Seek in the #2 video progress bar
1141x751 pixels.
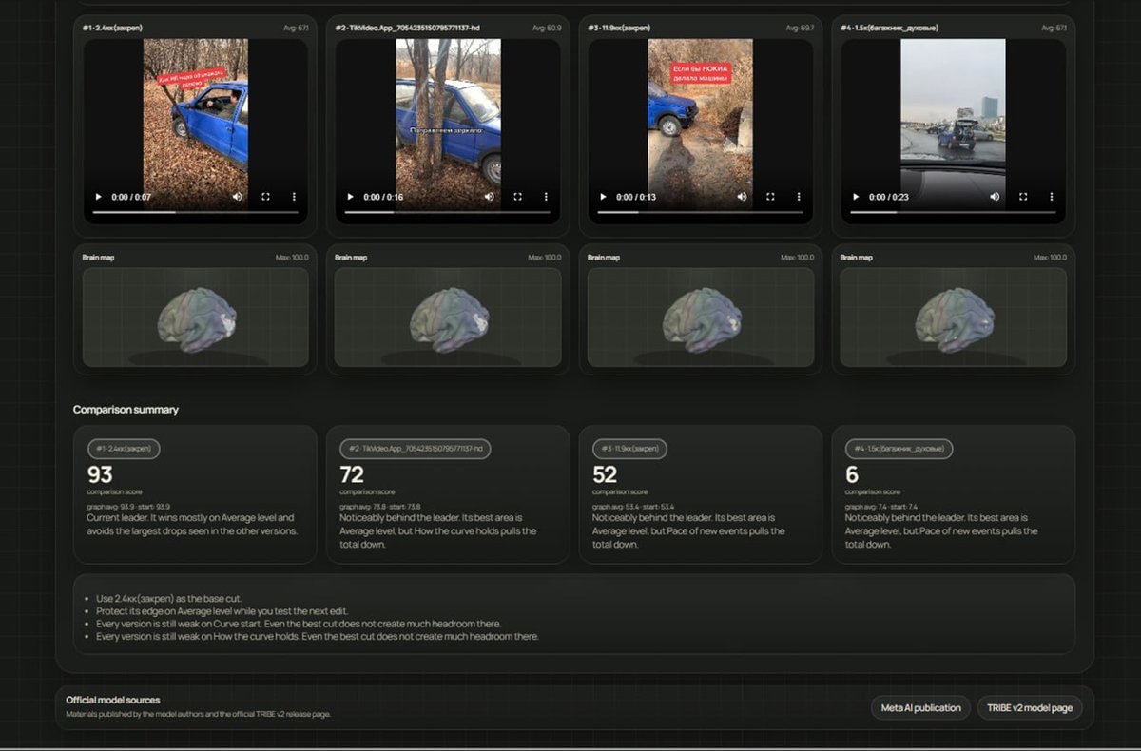pyautogui.click(x=448, y=212)
